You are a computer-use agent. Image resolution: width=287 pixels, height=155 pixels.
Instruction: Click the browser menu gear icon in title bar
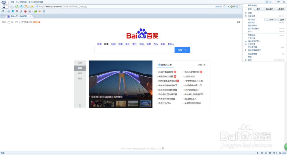[267, 2]
